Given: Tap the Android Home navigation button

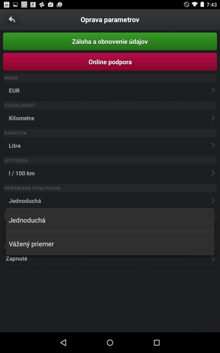Looking at the screenshot, I should [x=110, y=342].
